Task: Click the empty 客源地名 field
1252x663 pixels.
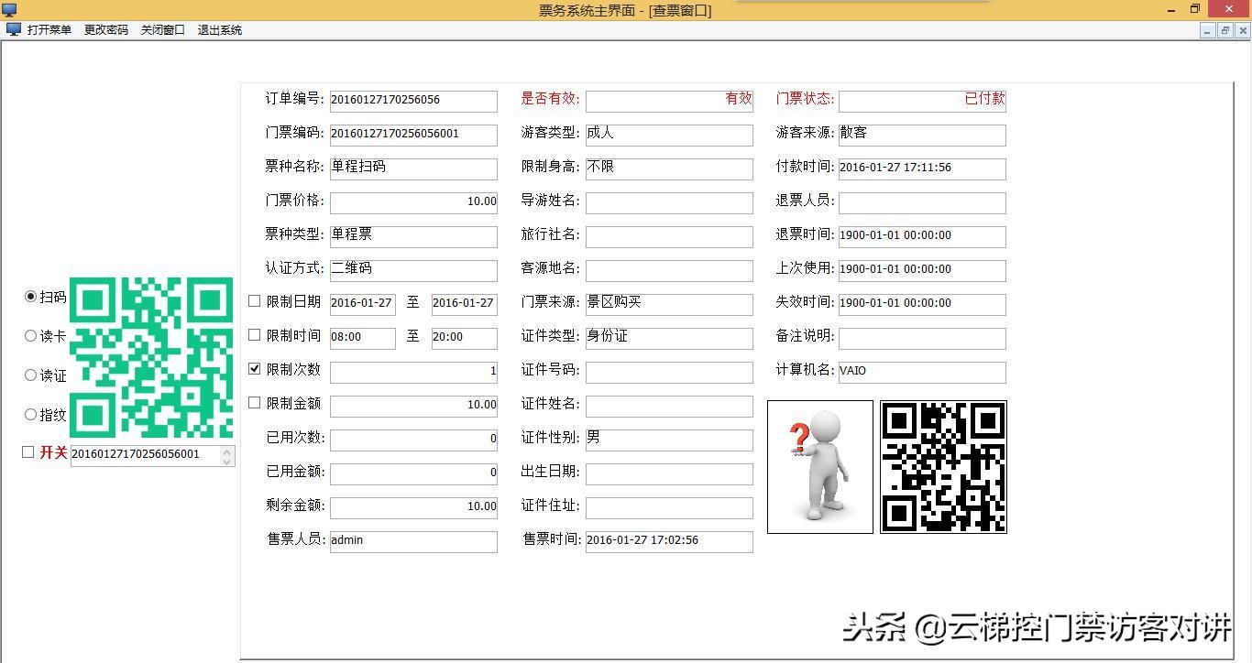Action: [x=669, y=270]
